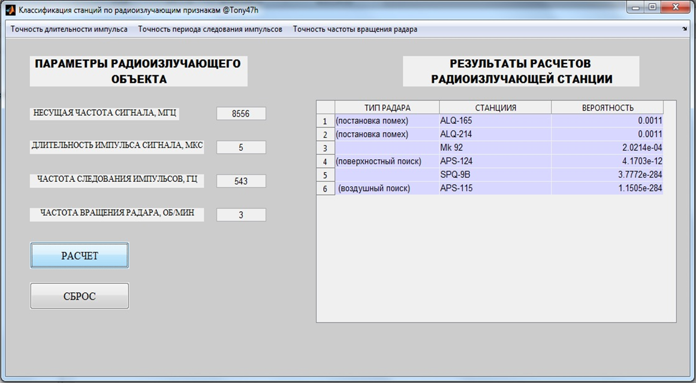The image size is (696, 383).
Task: Minimize the classification window
Action: [x=637, y=8]
